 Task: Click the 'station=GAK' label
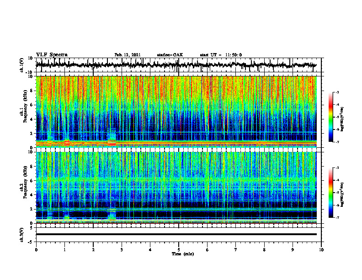point(170,55)
